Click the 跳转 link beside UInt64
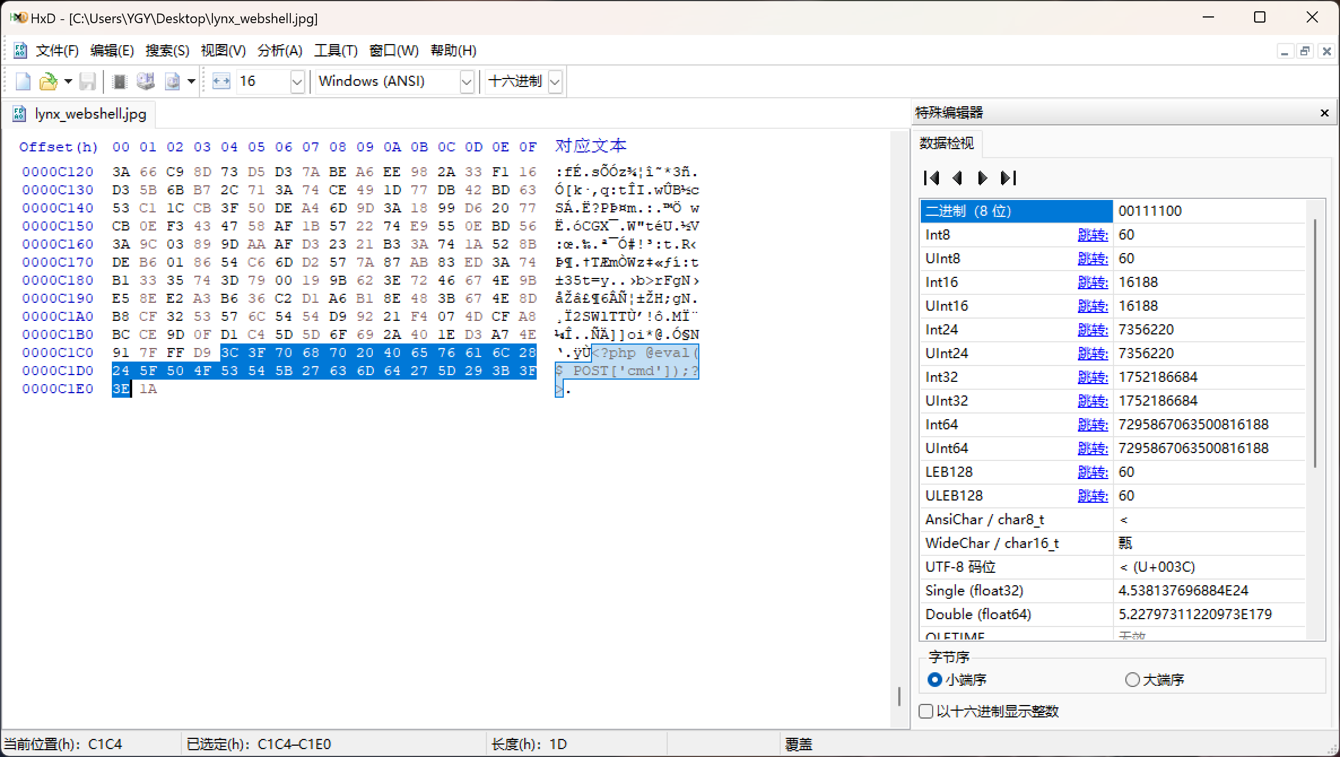 pos(1092,449)
